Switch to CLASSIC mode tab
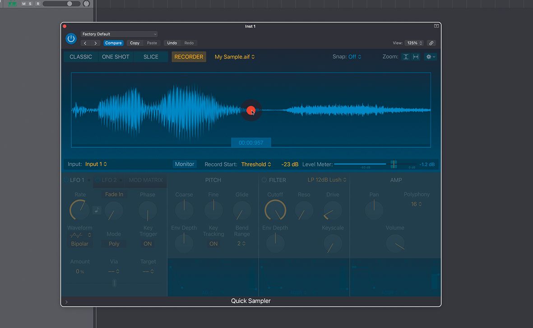Screen dimensions: 533x328 coord(81,57)
